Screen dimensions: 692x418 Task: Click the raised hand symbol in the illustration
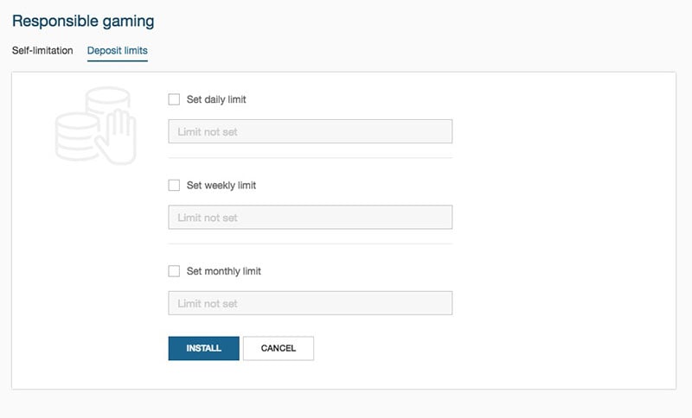[x=116, y=136]
